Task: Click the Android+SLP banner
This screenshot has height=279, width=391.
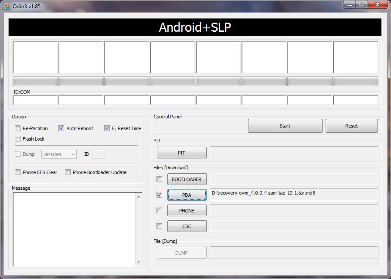Action: pyautogui.click(x=195, y=27)
